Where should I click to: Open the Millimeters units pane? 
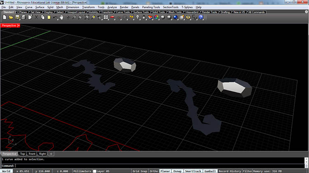tap(82, 171)
